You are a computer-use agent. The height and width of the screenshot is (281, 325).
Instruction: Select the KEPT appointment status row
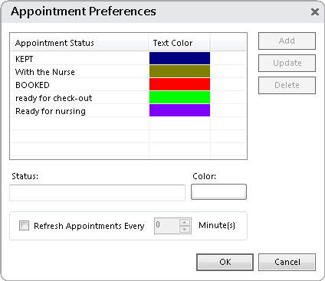[x=128, y=58]
